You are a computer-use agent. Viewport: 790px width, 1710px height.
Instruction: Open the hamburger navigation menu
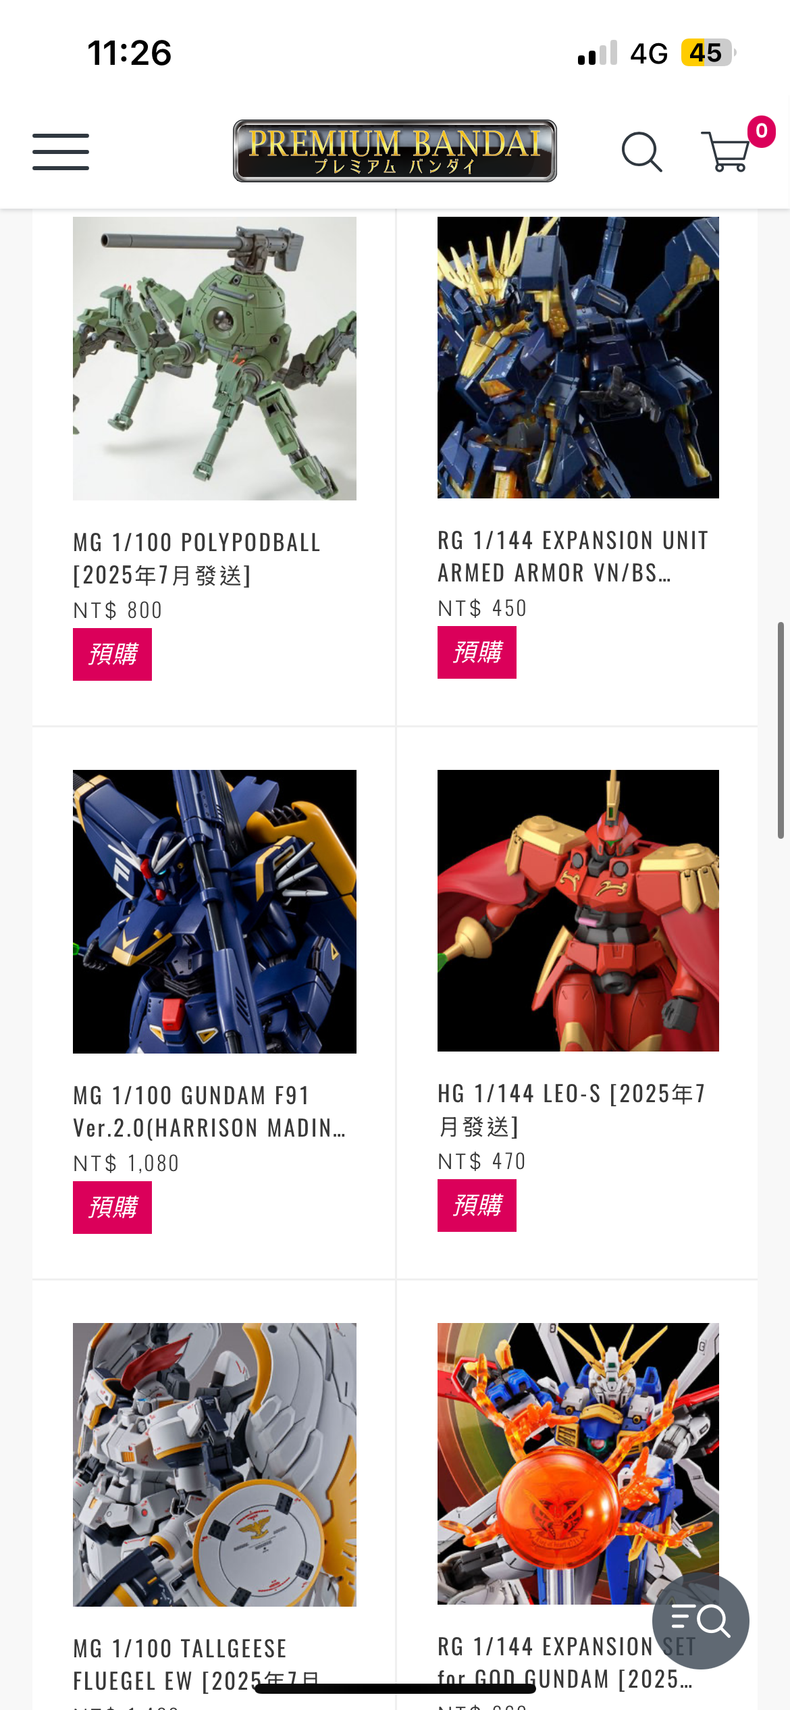click(x=61, y=151)
